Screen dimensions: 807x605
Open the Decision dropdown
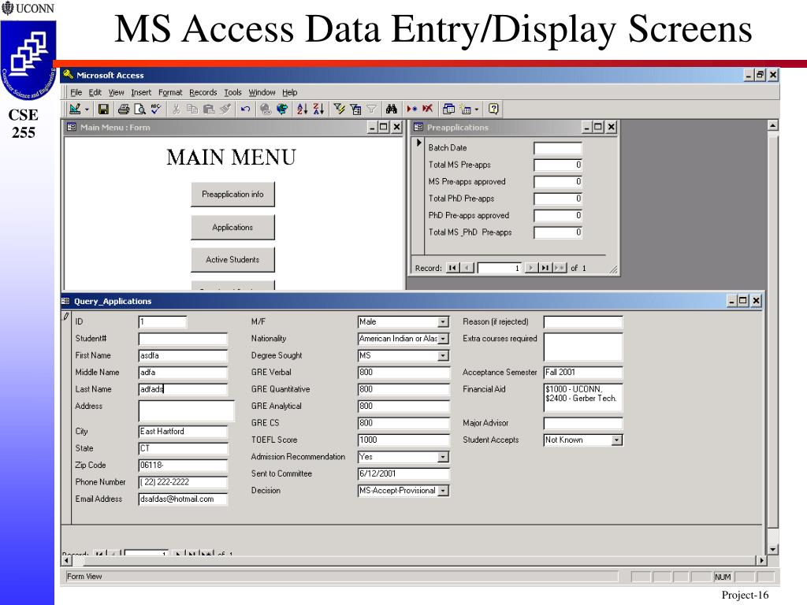443,492
